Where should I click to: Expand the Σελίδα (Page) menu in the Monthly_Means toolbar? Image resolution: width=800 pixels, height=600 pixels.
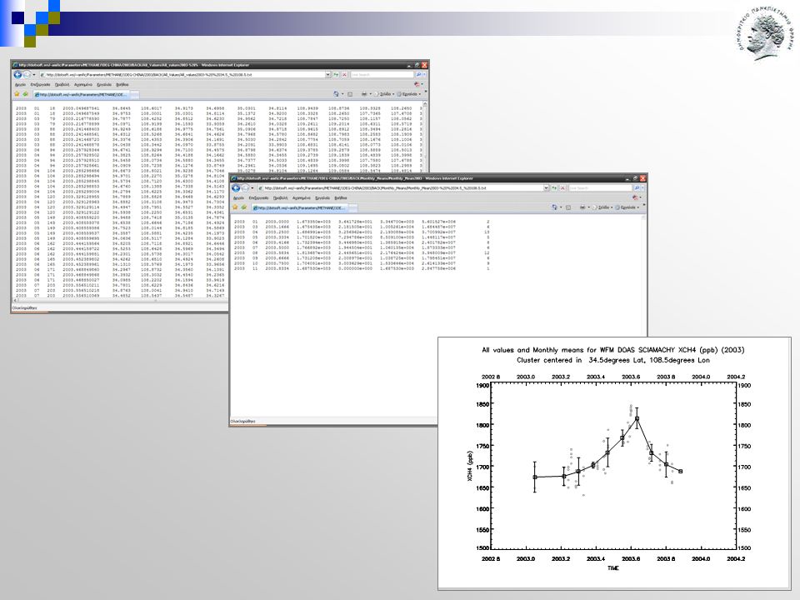point(602,207)
